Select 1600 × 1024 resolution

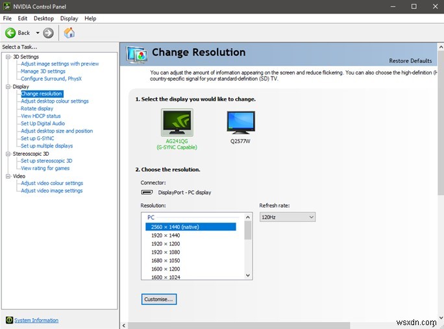(166, 277)
